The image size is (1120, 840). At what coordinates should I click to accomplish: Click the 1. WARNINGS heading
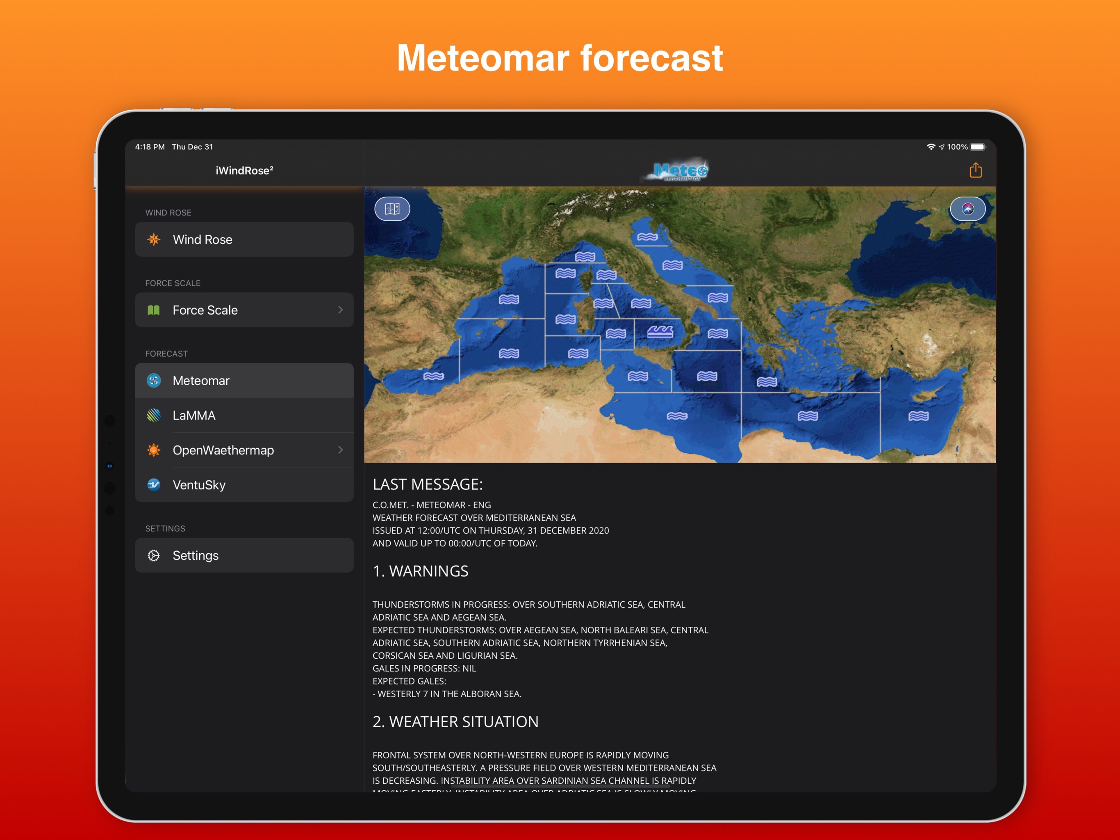click(420, 571)
